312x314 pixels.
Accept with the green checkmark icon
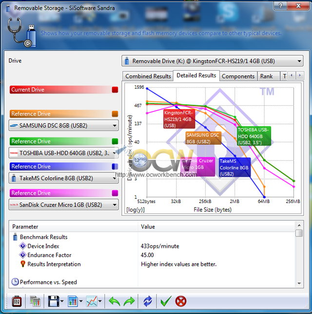166,301
